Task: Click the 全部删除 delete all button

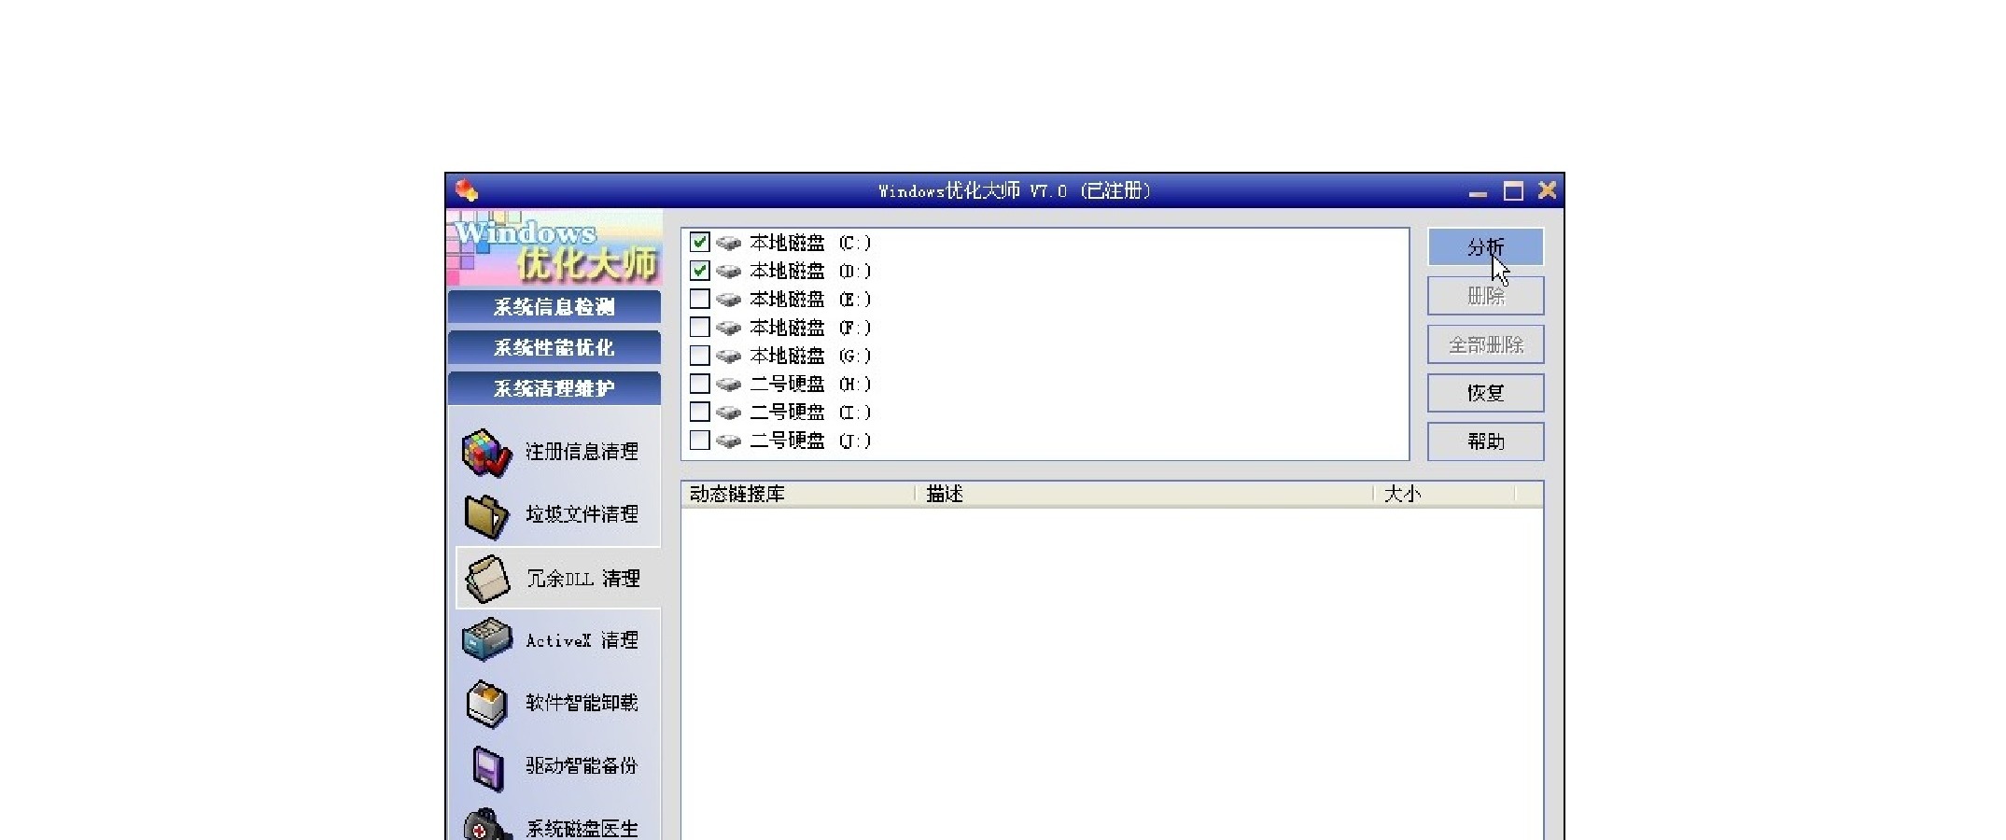Action: [x=1485, y=344]
